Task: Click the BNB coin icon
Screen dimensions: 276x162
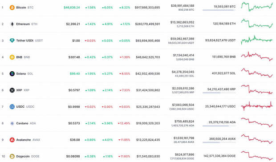Action: 12,57
